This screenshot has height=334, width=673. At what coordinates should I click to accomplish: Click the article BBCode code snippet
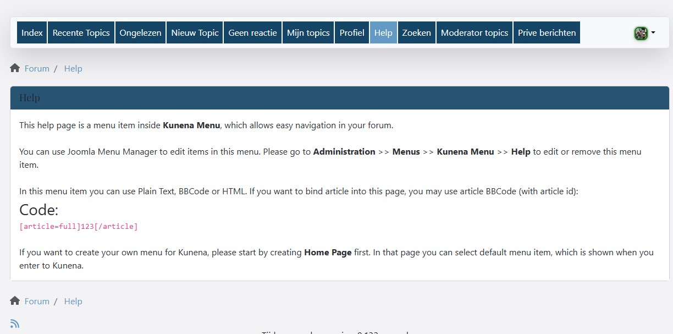pos(79,226)
